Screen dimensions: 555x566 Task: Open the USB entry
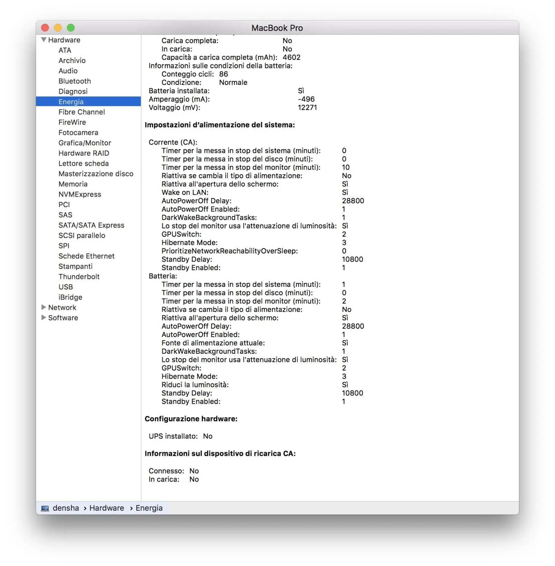(x=66, y=287)
